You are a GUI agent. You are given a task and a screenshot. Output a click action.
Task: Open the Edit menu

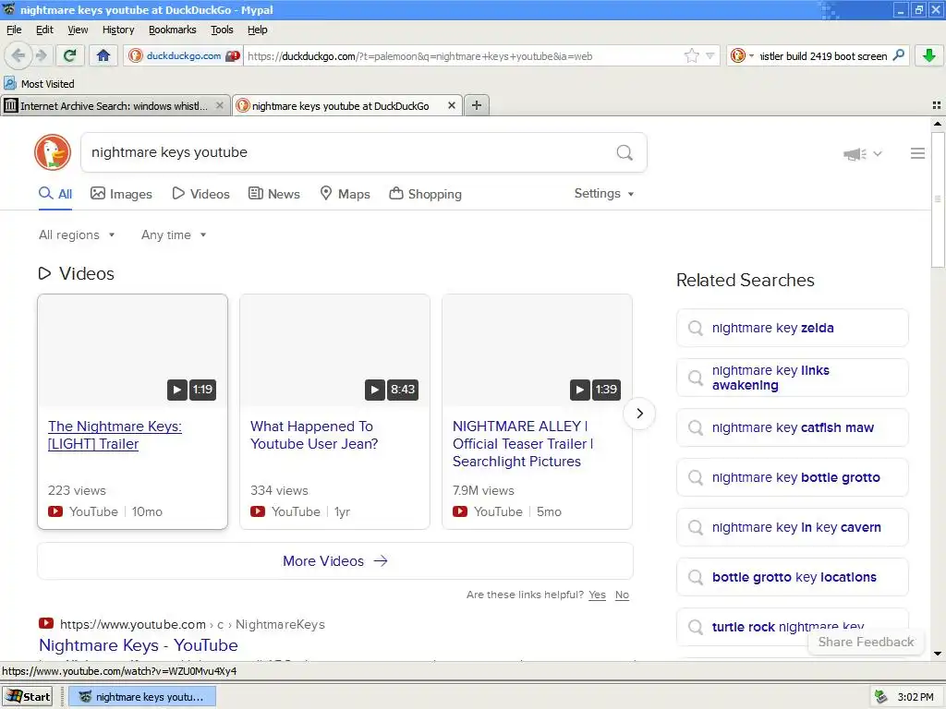[44, 30]
